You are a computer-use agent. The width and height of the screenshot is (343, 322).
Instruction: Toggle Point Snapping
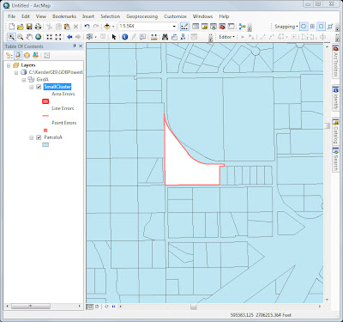[x=304, y=27]
